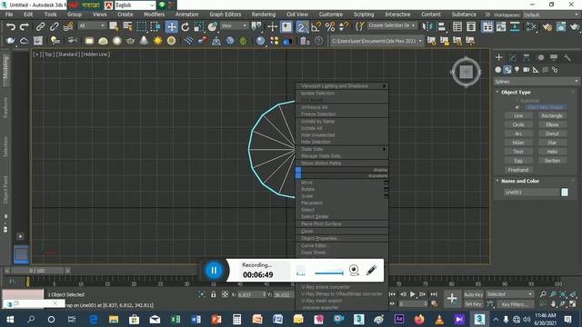Screen dimensions: 582x327
Task: Choose the Select Object tool
Action: [x=114, y=26]
